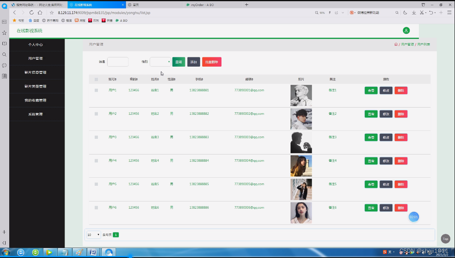The height and width of the screenshot is (258, 455).
Task: Bookmark this page with the star icon
Action: click(x=52, y=13)
